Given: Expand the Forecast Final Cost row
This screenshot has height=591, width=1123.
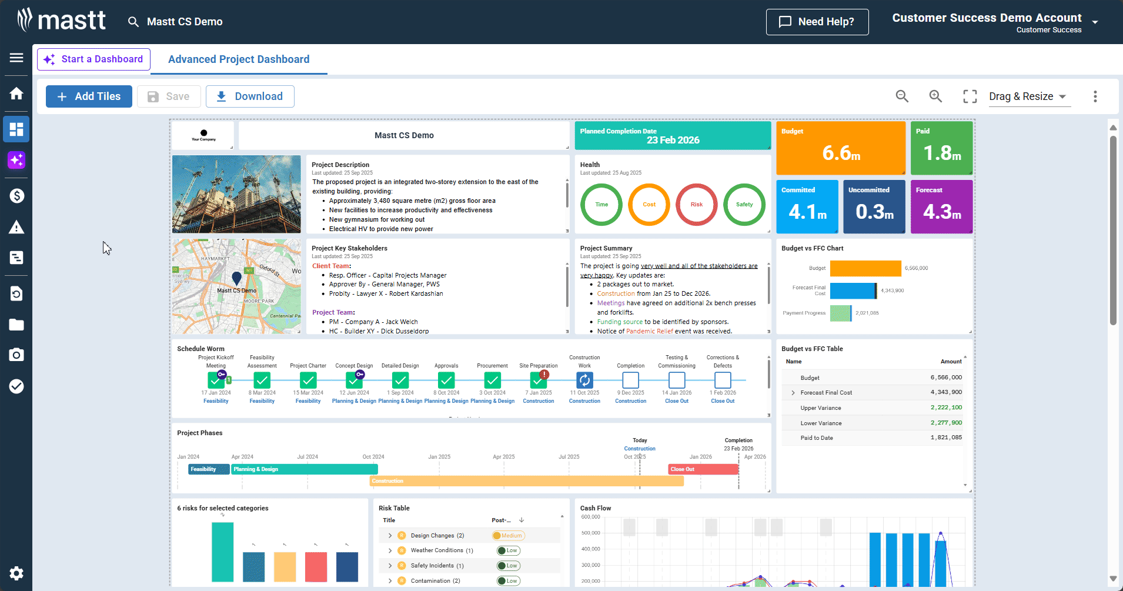Looking at the screenshot, I should pos(793,393).
